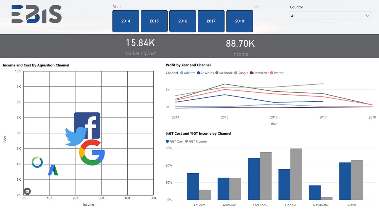Image resolution: width=379 pixels, height=213 pixels.
Task: Select the AdWords logo data point
Action: point(53,170)
